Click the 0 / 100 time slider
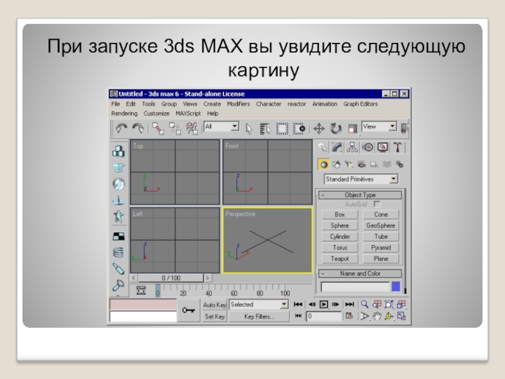 coord(171,278)
